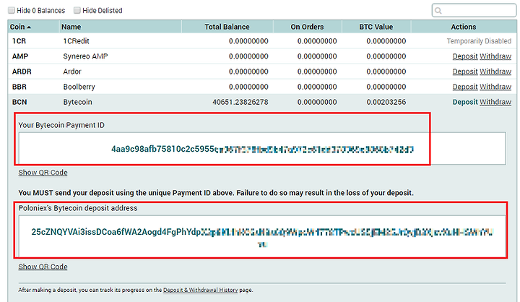Collapse the Bytecoin Deposit panel
Viewport: 520px width, 302px height.
coord(465,102)
